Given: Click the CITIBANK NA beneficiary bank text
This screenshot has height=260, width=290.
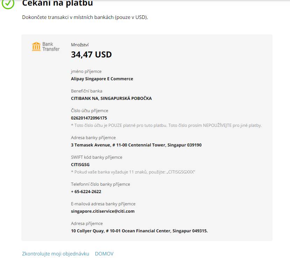Looking at the screenshot, I should (x=111, y=98).
